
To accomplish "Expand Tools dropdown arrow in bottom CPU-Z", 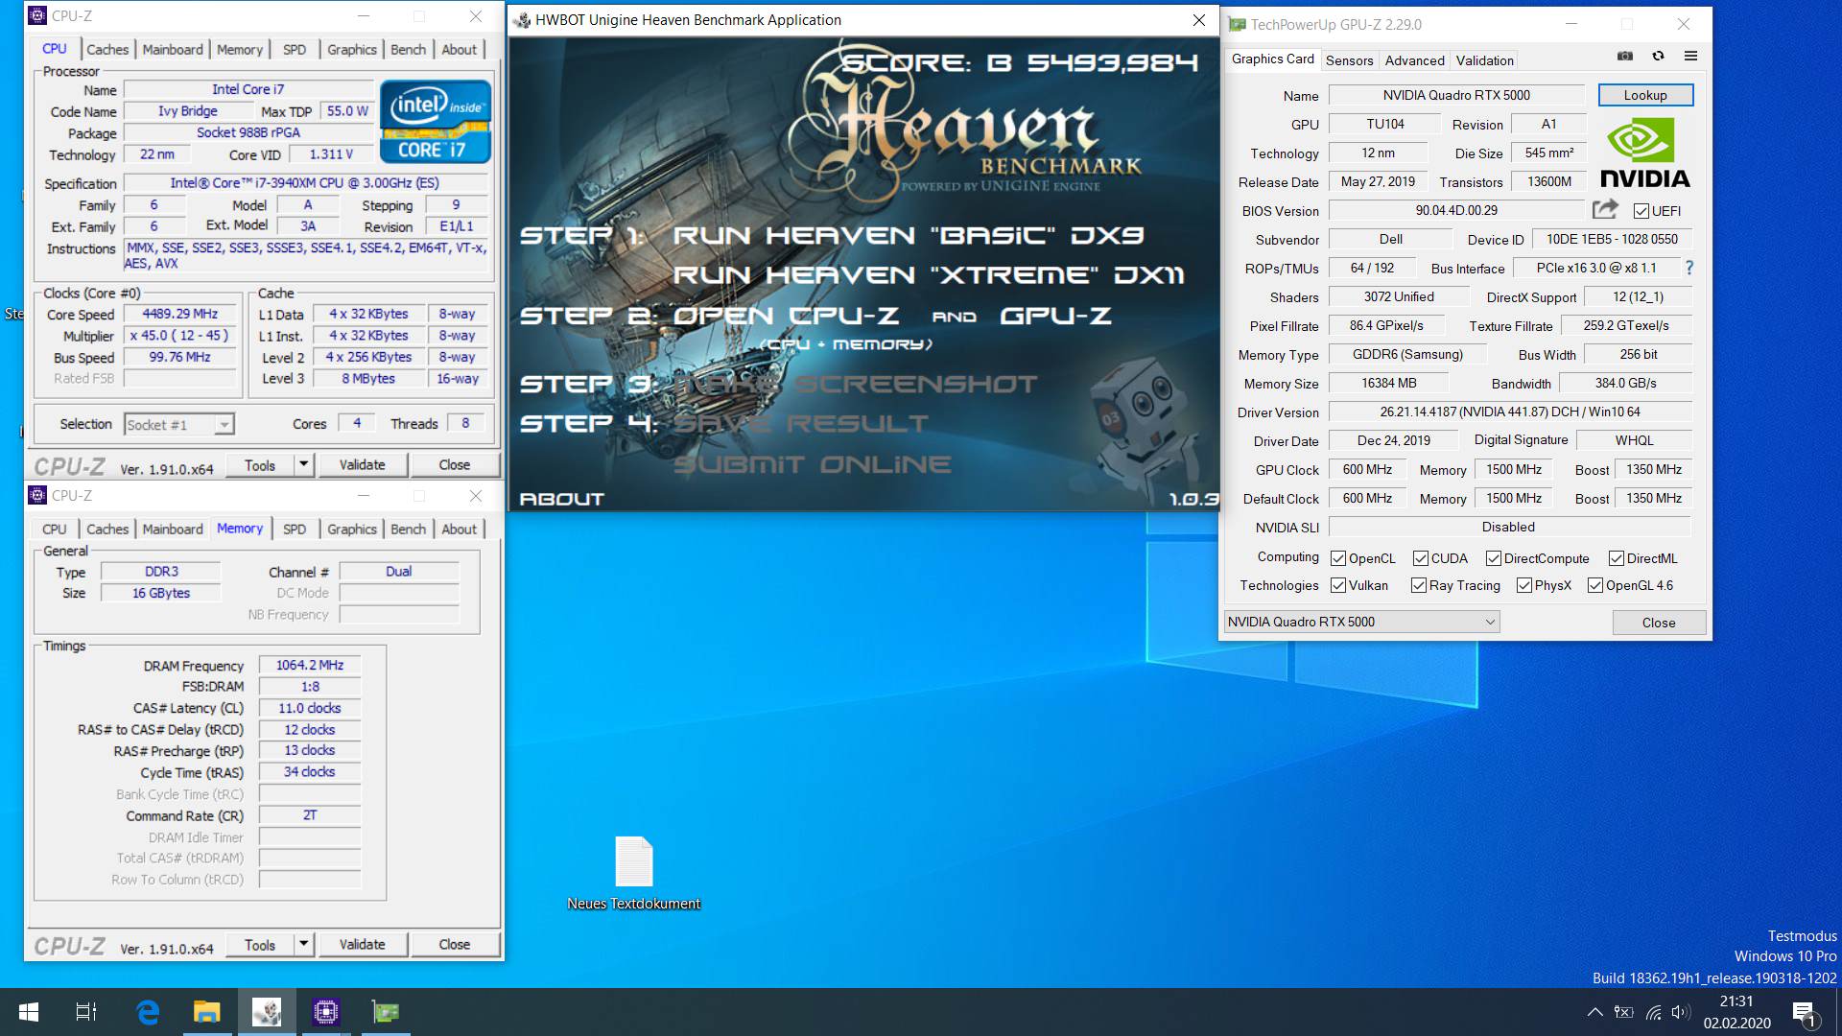I will coord(303,944).
